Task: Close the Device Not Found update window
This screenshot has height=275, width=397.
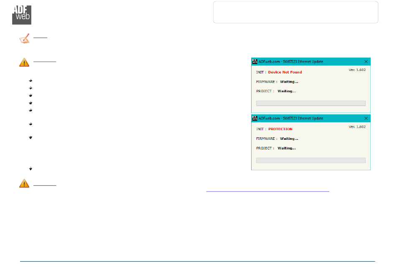Action: tap(366, 62)
